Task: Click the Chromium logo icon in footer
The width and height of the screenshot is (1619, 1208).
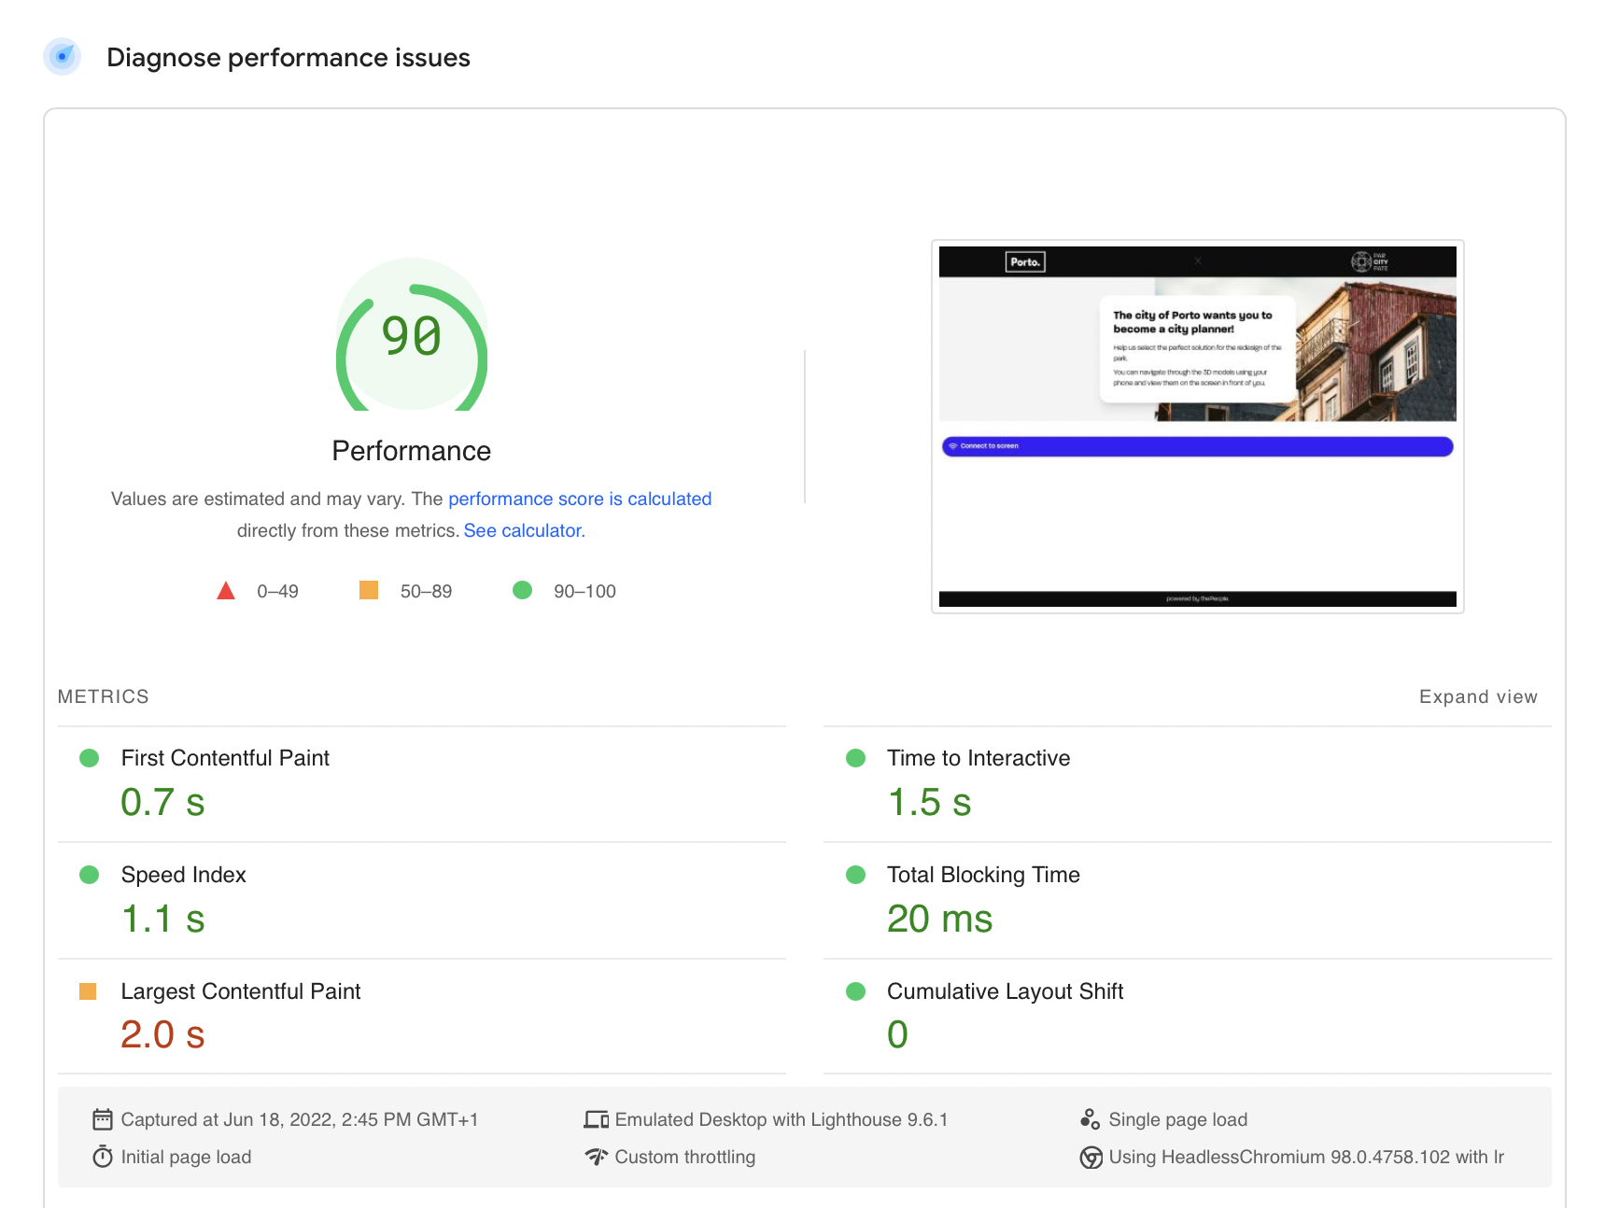Action: point(1091,1158)
